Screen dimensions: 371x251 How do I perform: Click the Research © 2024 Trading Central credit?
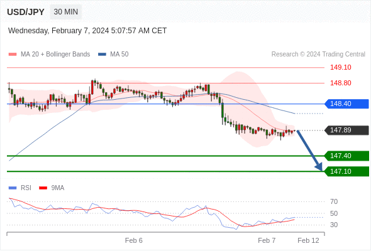pos(318,55)
